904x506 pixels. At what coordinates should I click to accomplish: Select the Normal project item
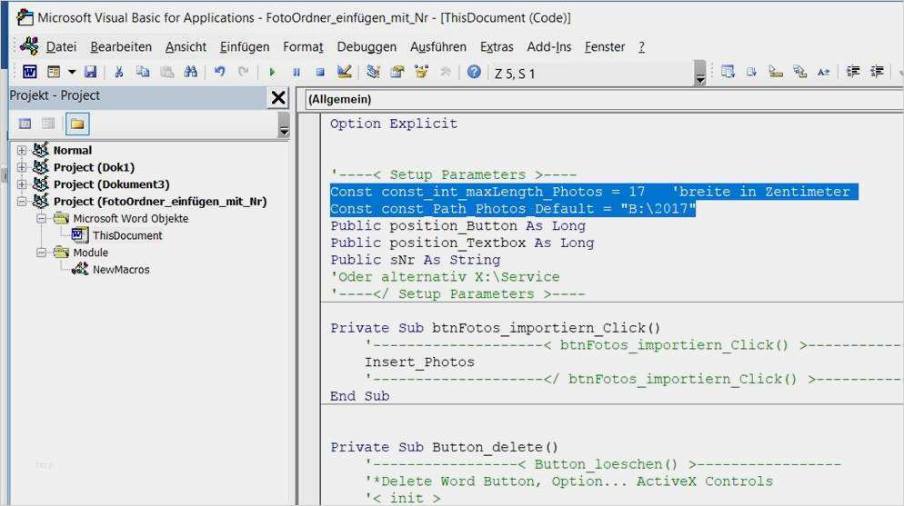click(x=73, y=150)
